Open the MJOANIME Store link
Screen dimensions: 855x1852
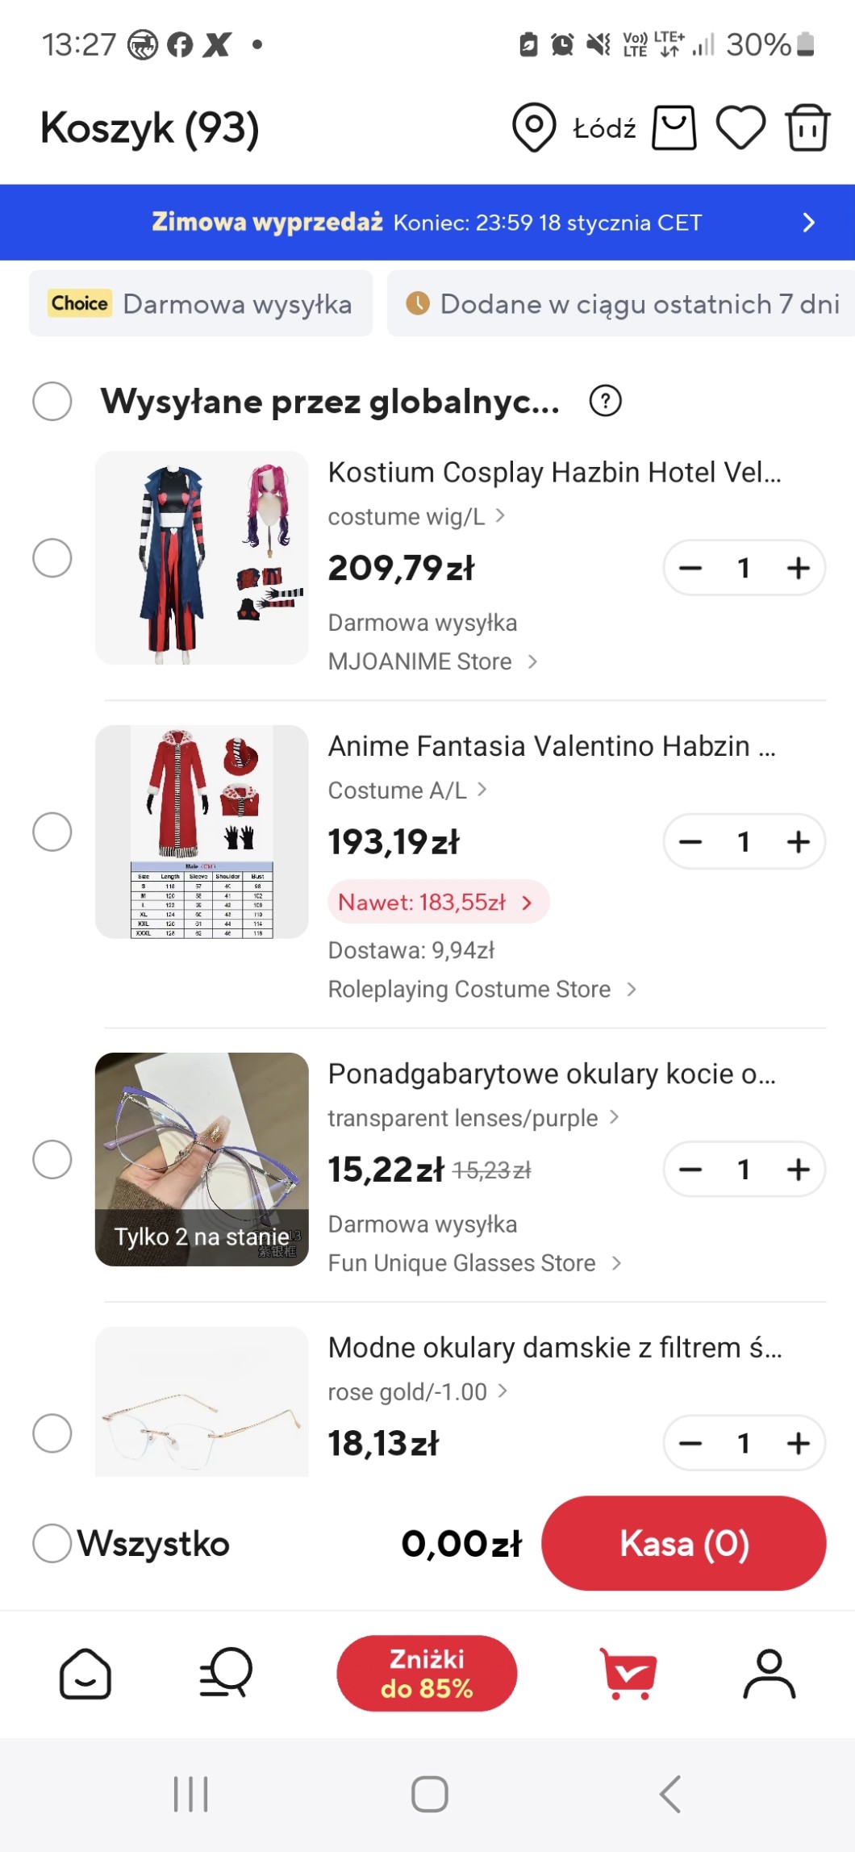432,661
